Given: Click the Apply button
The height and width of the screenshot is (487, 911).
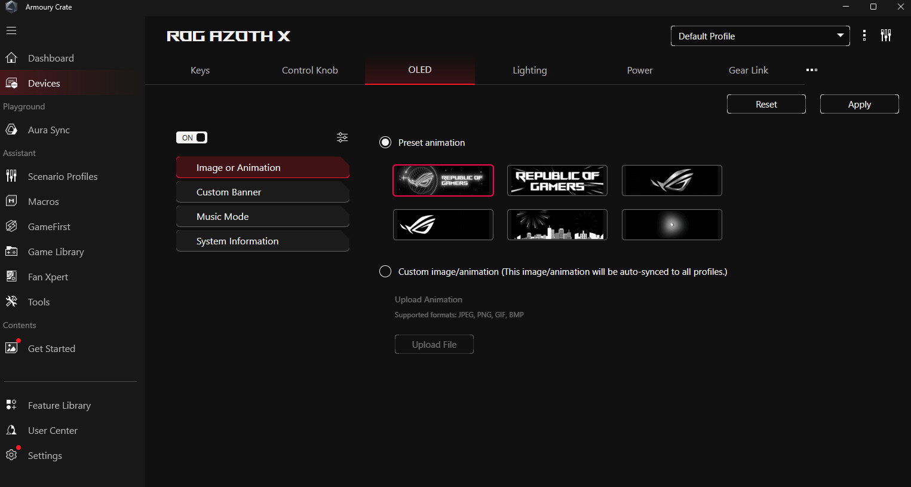Looking at the screenshot, I should (859, 104).
